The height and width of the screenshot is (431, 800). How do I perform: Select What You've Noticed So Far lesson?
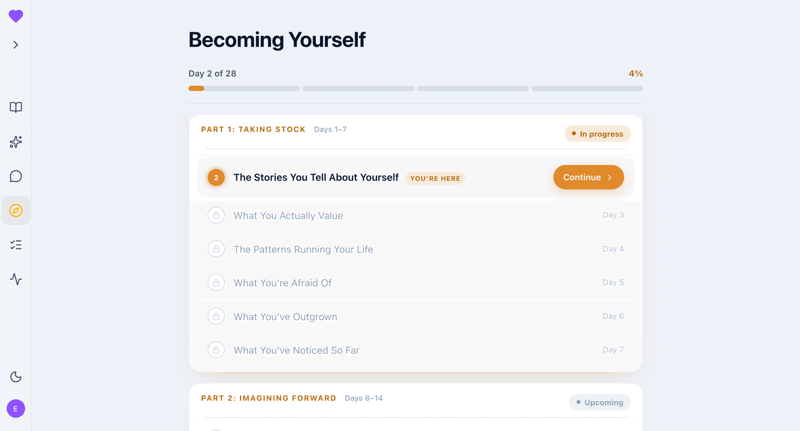click(x=415, y=350)
